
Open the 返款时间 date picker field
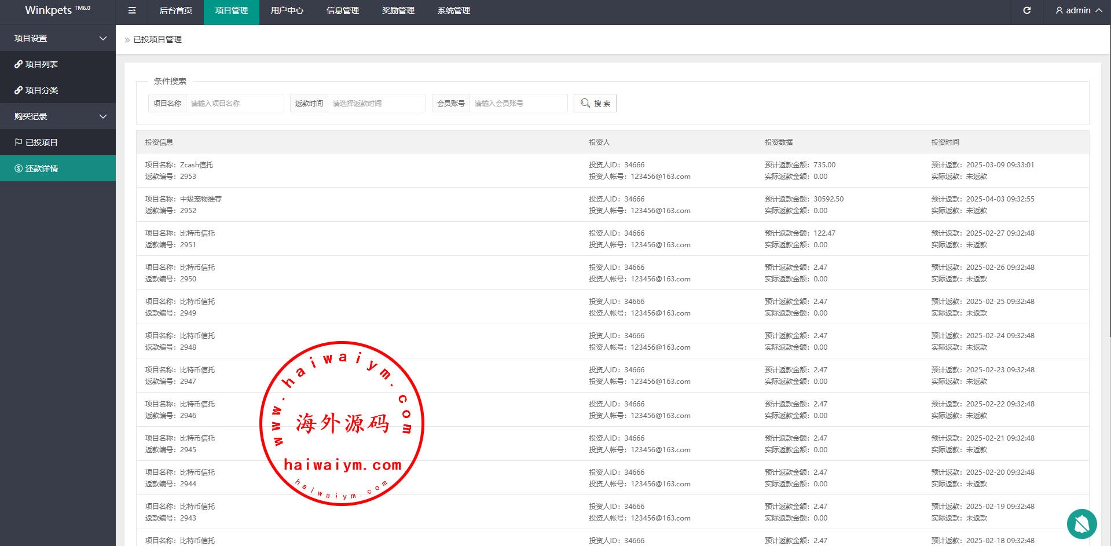[x=376, y=103]
